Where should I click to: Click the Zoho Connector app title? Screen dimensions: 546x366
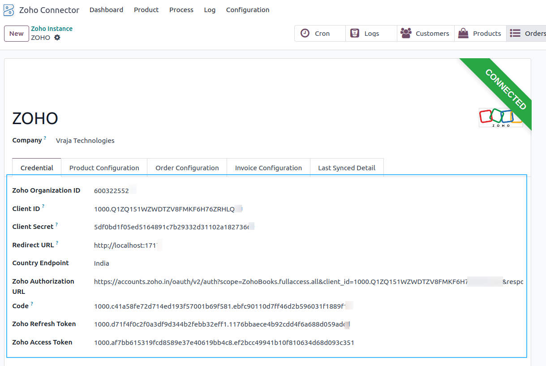[x=49, y=10]
